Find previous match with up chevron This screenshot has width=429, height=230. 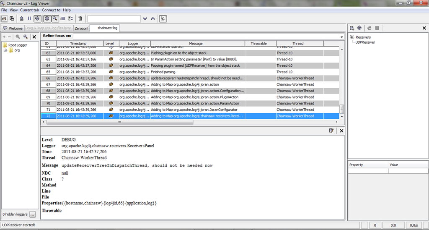153,18
